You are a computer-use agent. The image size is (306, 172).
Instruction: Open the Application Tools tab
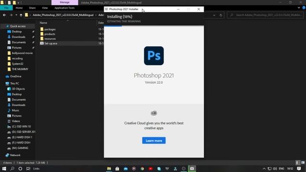coord(65,8)
